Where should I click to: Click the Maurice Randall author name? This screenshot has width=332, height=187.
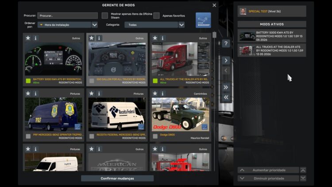point(200,138)
